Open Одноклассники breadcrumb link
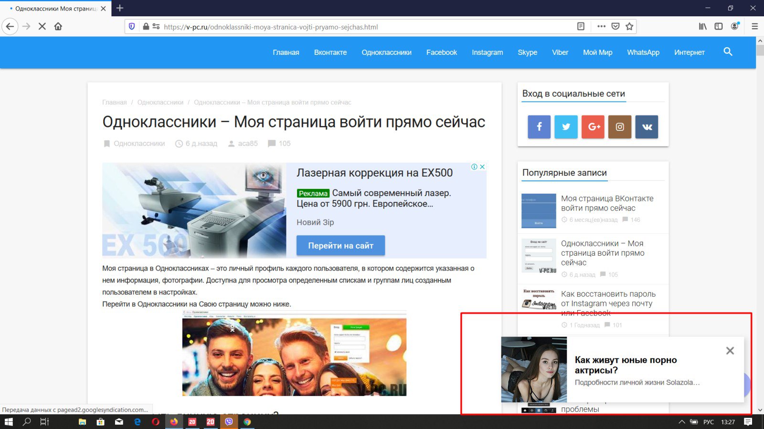 tap(160, 102)
